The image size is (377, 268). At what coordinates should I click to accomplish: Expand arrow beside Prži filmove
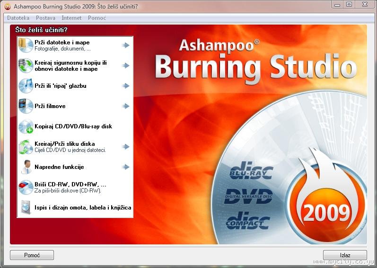[x=125, y=106]
